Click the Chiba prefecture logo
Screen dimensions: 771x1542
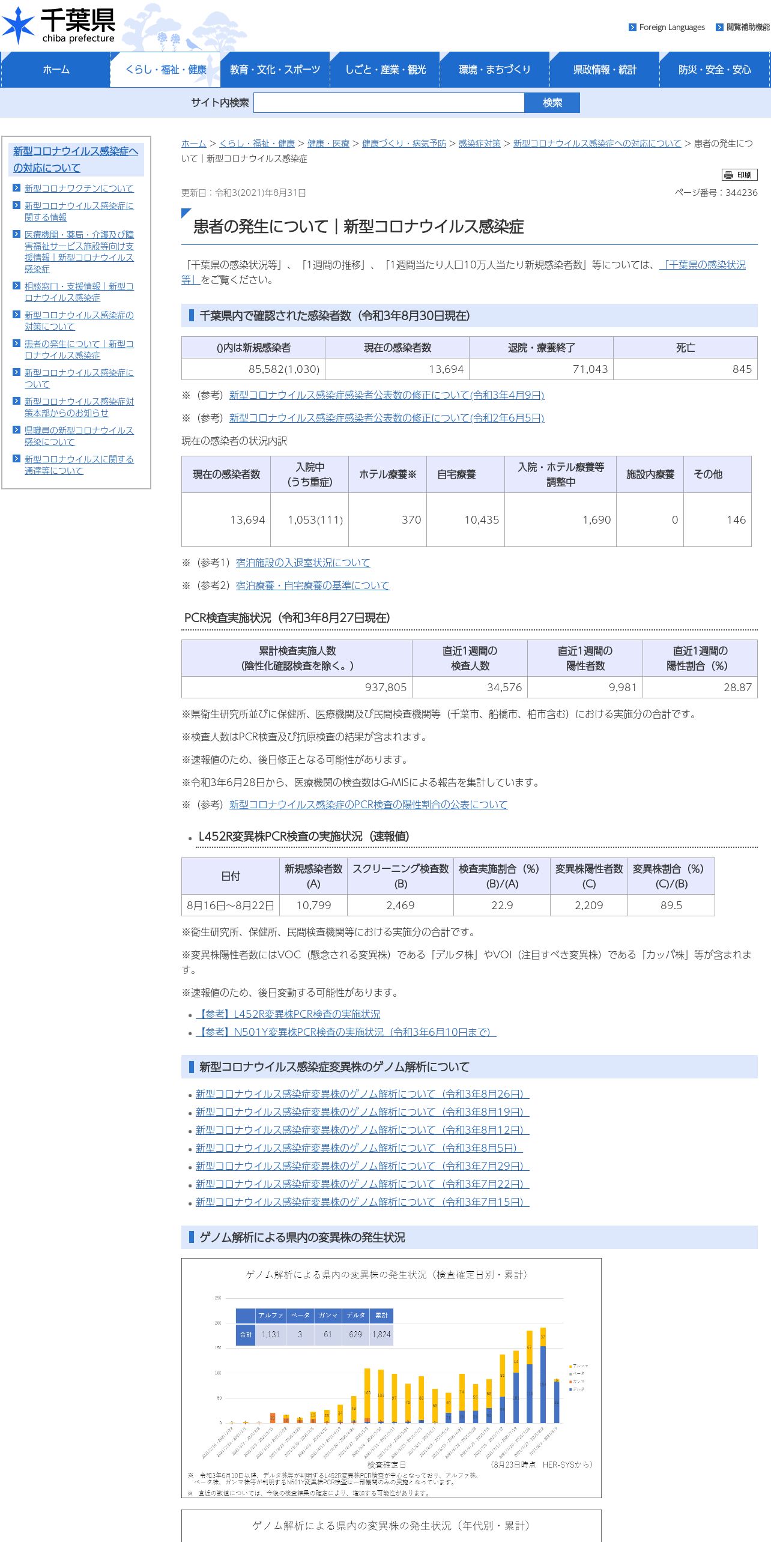pyautogui.click(x=58, y=25)
